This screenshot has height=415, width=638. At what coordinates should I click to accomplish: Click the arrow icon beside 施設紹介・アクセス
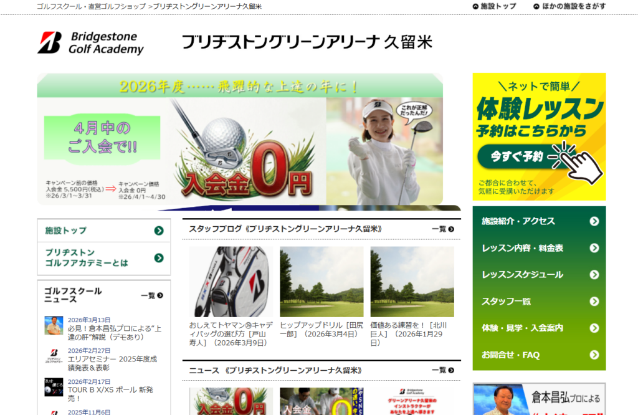tap(594, 221)
